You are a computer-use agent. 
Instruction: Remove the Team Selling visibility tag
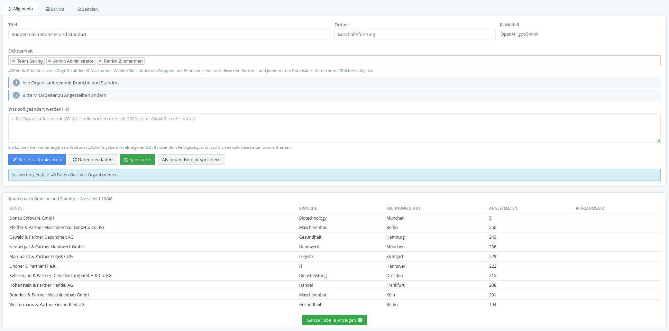pyautogui.click(x=13, y=61)
